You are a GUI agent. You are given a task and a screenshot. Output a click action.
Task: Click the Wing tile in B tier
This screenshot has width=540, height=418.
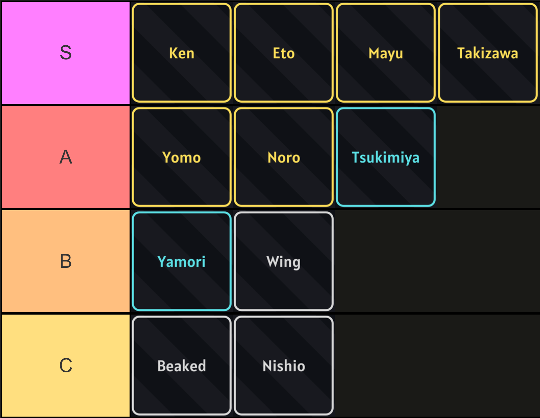click(x=284, y=261)
